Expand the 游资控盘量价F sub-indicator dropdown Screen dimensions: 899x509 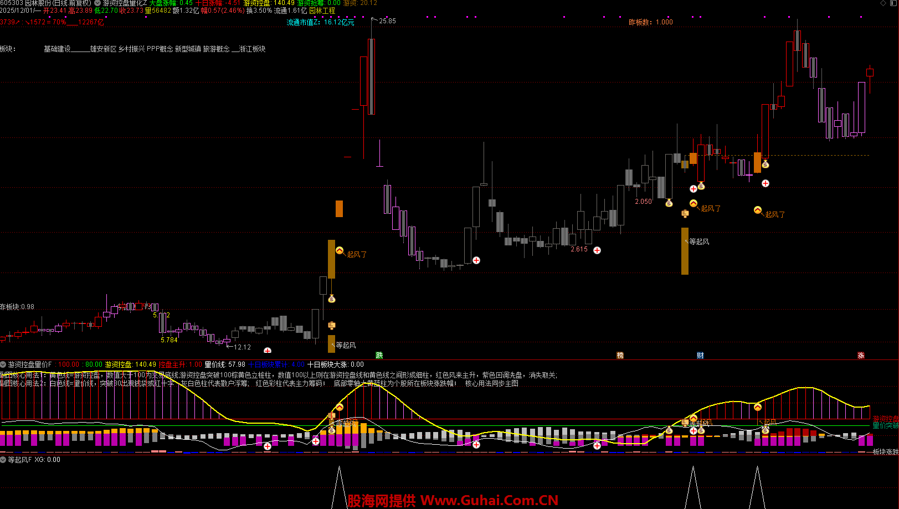coord(3,364)
